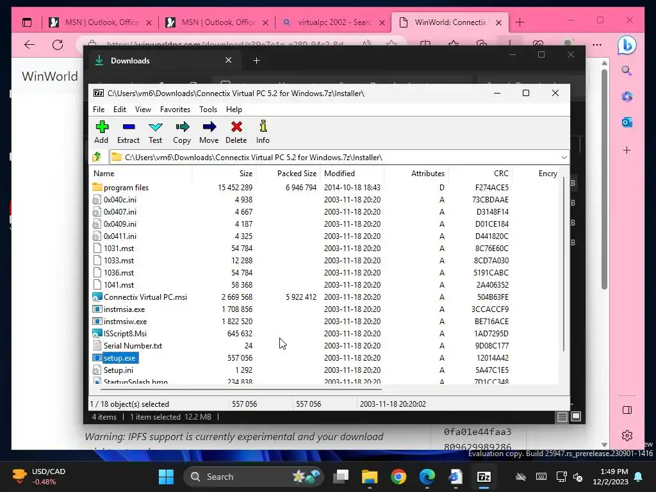This screenshot has width=656, height=492.
Task: Select the Move toolbar icon
Action: 209,132
